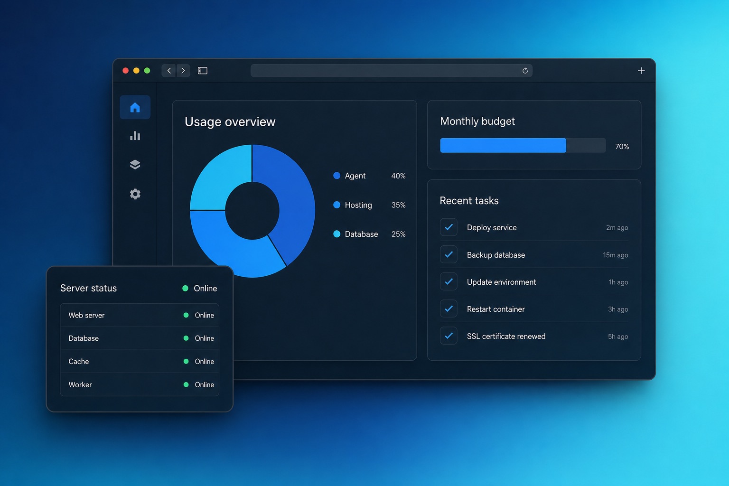Click the Recent tasks heading
The height and width of the screenshot is (486, 729).
(x=469, y=201)
